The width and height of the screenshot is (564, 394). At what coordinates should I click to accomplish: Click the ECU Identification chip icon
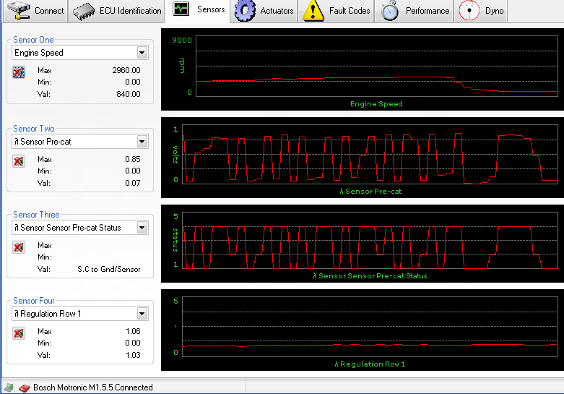(84, 10)
